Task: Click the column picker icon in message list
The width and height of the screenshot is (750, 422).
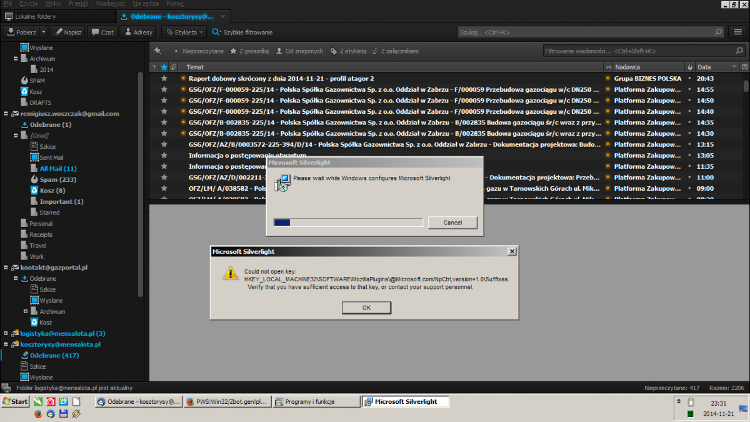Action: point(744,67)
